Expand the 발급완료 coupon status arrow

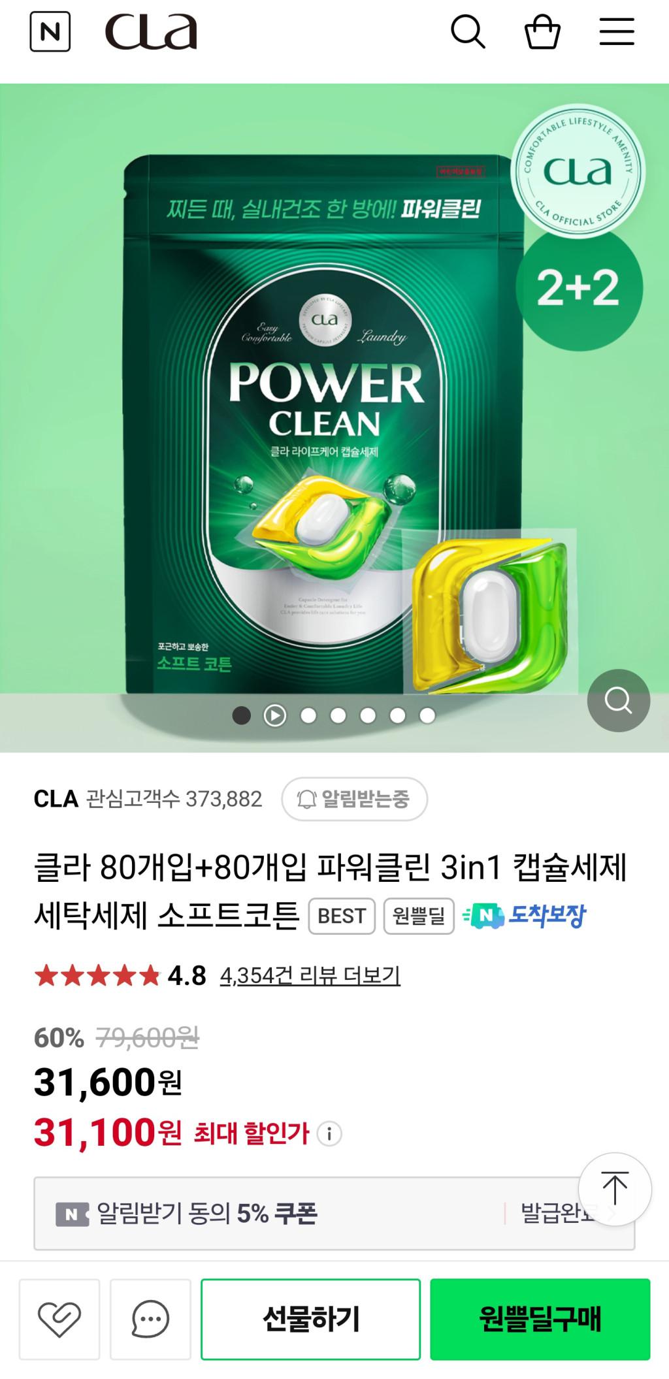[613, 1214]
